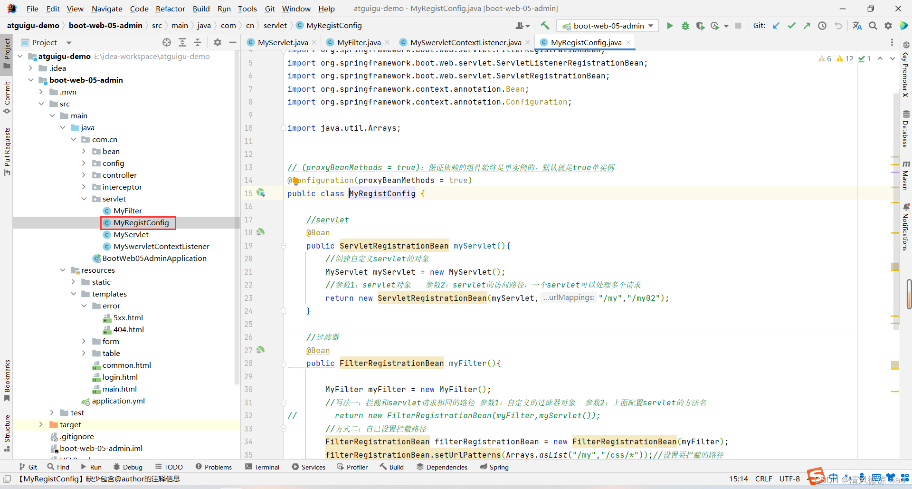Screen dimensions: 912x489
Task: Open the run configuration dropdown
Action: (x=608, y=26)
